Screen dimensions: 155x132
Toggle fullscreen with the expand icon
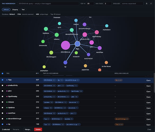tap(151, 3)
